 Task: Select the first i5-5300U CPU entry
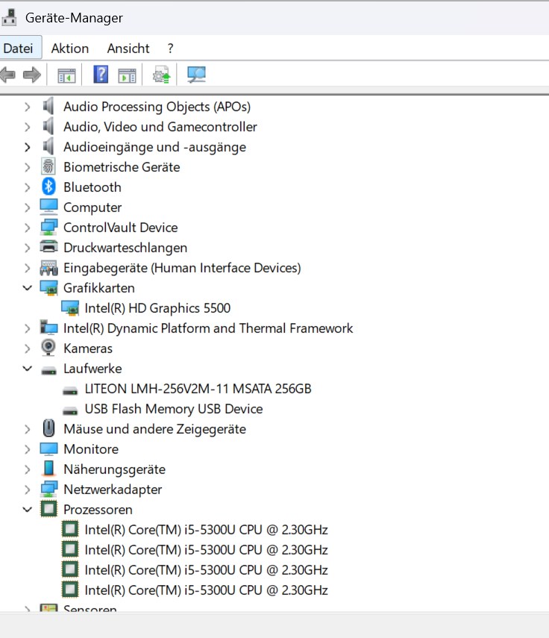coord(206,530)
